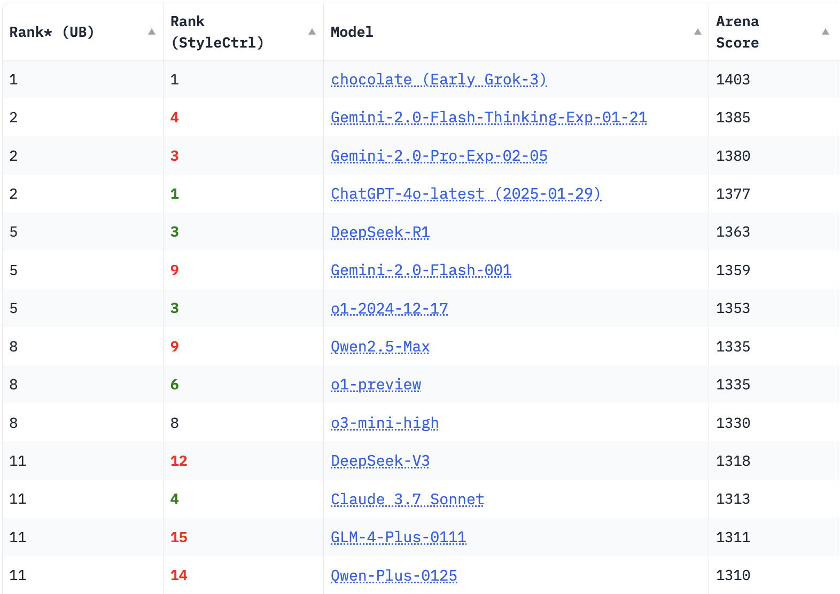Open the ChatGPT-4o-latest (2025-01-29) link

click(466, 194)
